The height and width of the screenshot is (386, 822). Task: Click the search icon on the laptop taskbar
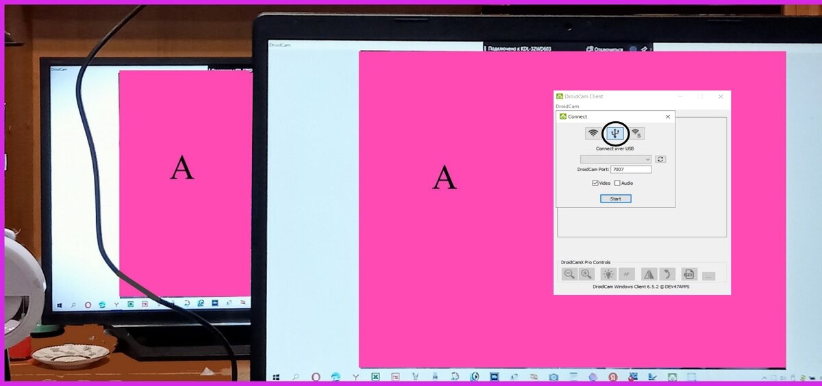pyautogui.click(x=296, y=376)
